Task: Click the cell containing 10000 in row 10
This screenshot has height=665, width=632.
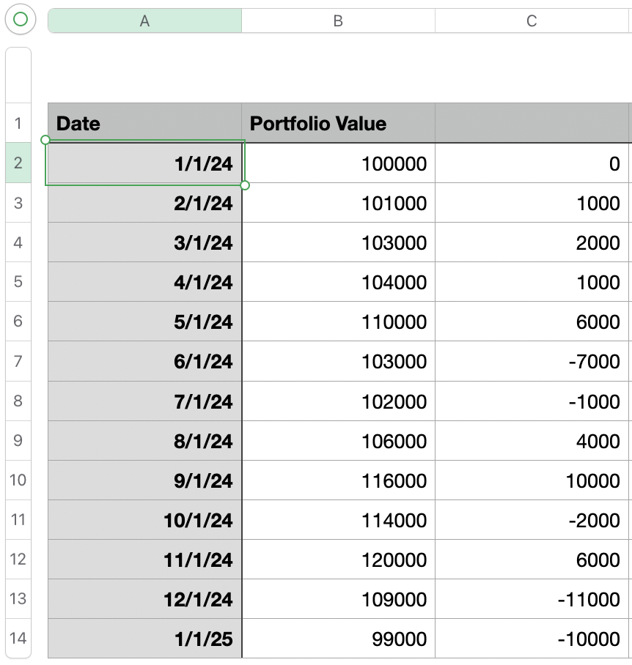Action: tap(532, 480)
